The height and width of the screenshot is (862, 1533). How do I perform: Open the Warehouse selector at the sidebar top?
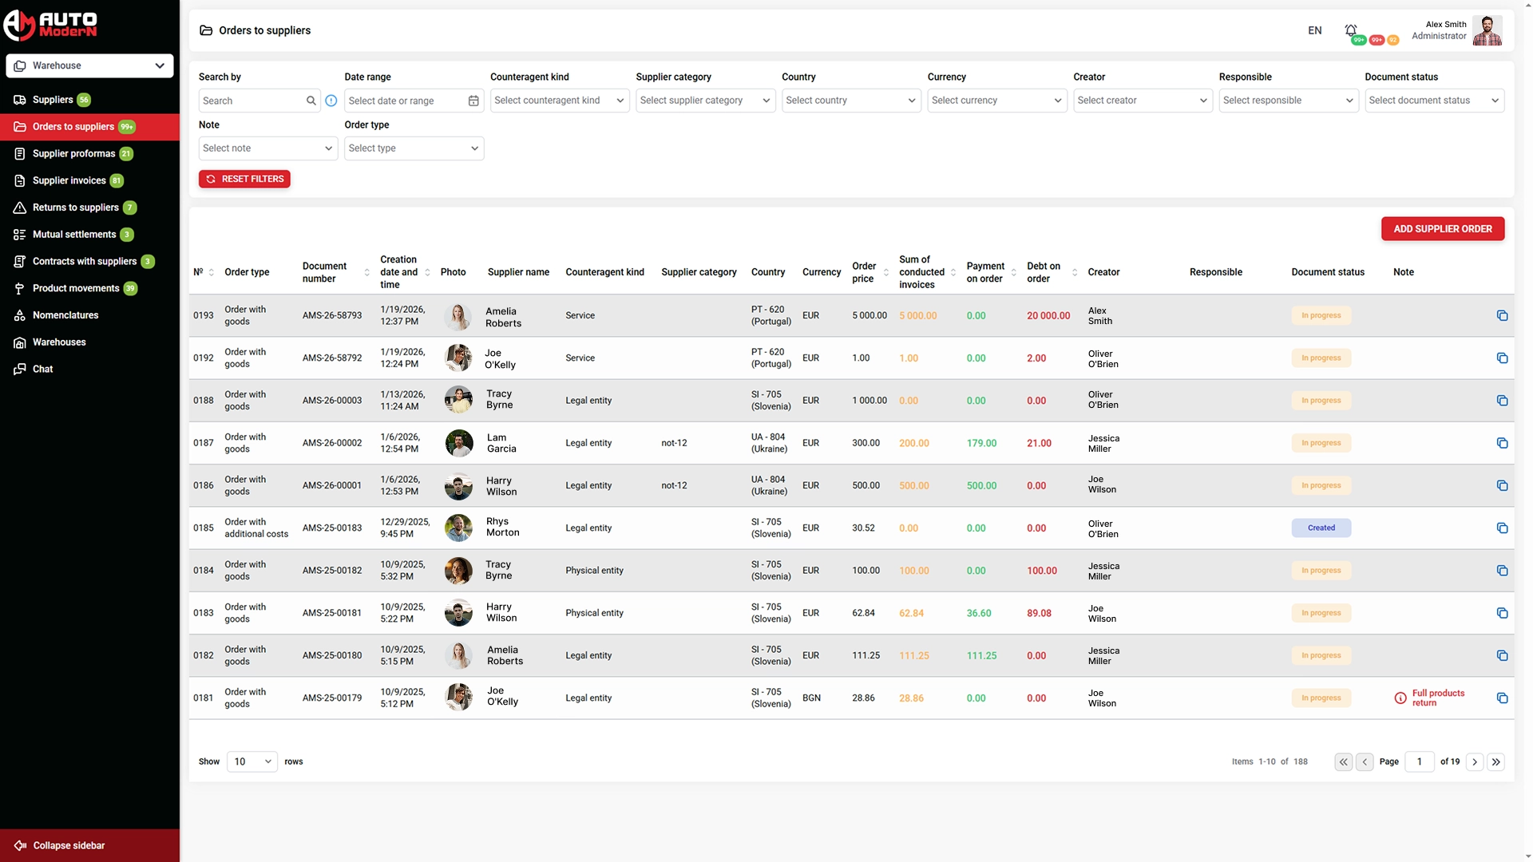coord(89,65)
